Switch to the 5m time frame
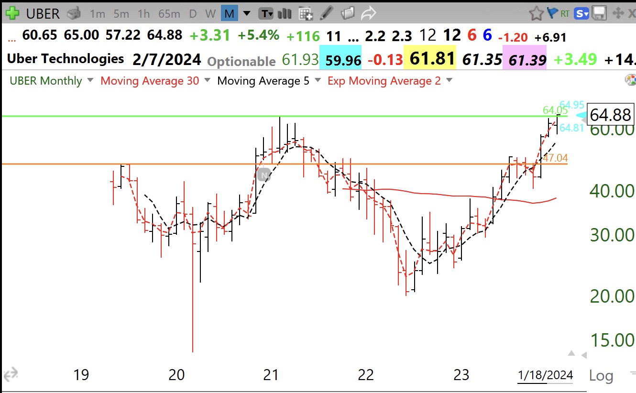Image resolution: width=636 pixels, height=393 pixels. tap(121, 14)
